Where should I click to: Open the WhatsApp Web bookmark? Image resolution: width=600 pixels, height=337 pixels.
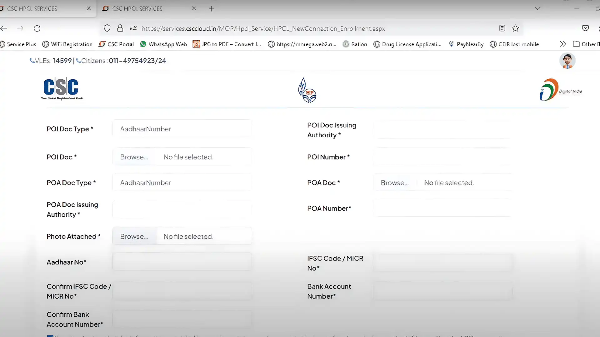pos(163,44)
